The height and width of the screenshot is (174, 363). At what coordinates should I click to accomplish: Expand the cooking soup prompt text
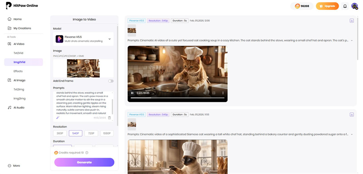pos(352,40)
